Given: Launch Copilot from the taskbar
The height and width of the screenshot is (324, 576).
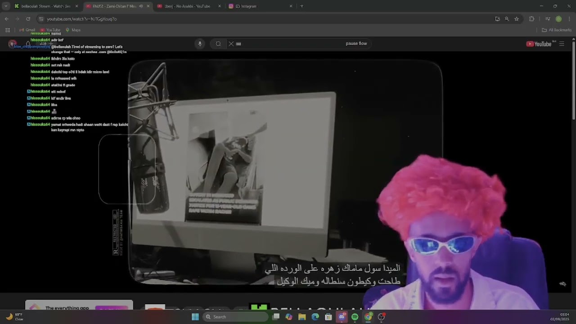Looking at the screenshot, I should [289, 317].
